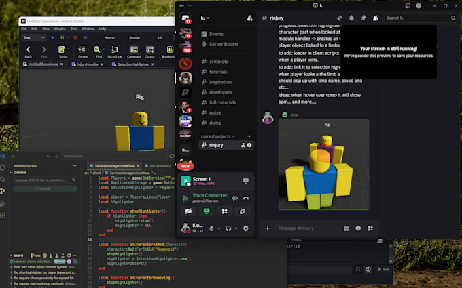Switch to the Untitled Experience viewport tab
This screenshot has width=462, height=288.
[42, 64]
